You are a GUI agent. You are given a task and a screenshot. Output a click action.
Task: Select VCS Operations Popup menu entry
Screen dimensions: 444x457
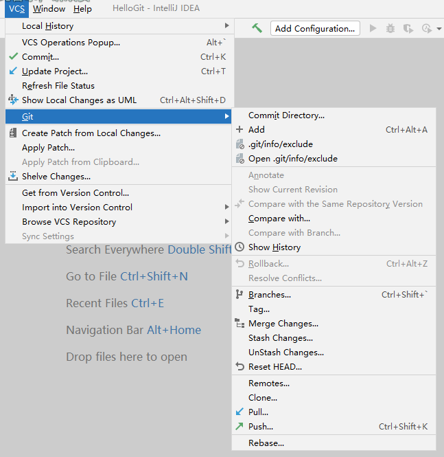click(119, 42)
